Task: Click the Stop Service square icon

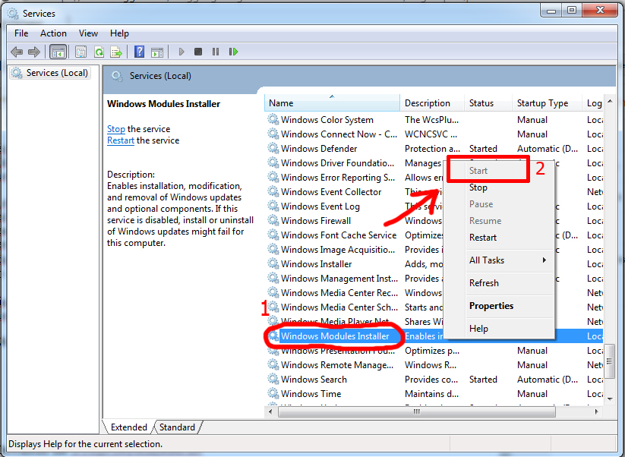Action: [x=198, y=52]
